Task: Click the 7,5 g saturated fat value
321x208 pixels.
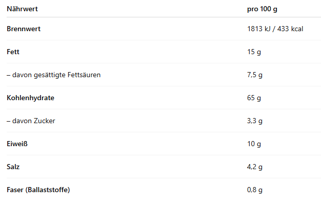Action: point(255,75)
